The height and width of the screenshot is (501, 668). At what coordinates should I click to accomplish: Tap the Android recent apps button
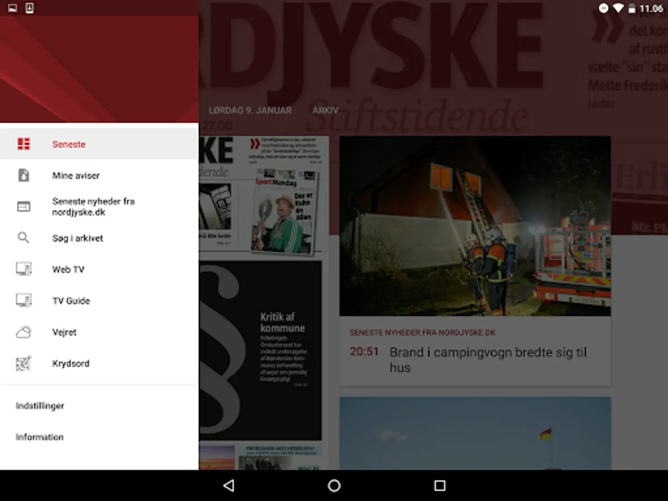click(x=440, y=485)
